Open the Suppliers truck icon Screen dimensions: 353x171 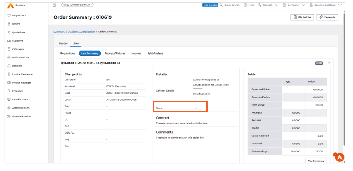click(9, 41)
